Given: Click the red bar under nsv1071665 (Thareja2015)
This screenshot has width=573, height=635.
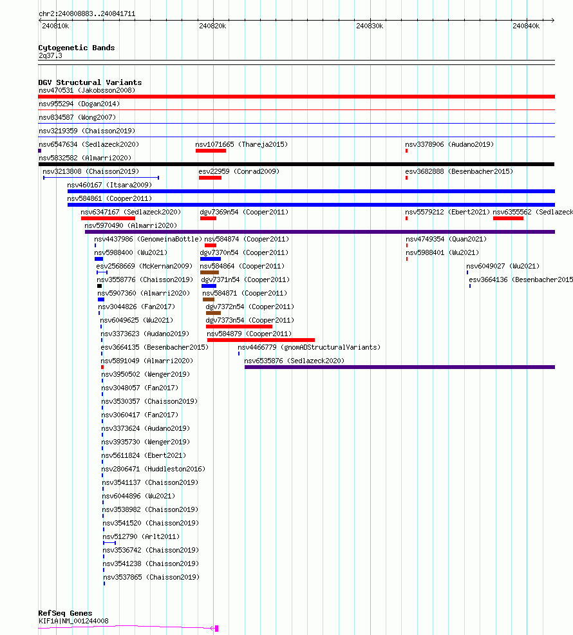Looking at the screenshot, I should coord(211,151).
